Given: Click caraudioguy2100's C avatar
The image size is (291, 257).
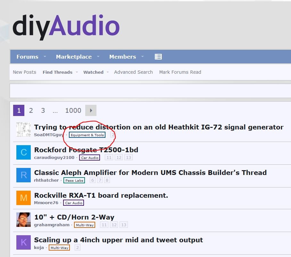Looking at the screenshot, I should click(x=23, y=152).
